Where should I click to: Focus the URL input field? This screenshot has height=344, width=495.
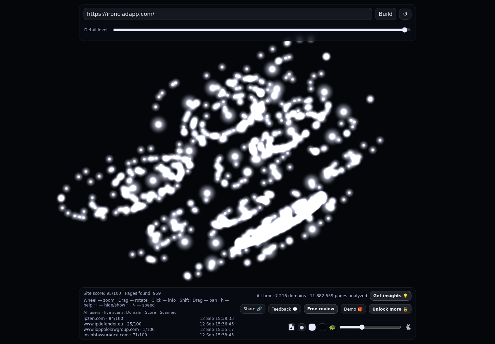tap(228, 14)
